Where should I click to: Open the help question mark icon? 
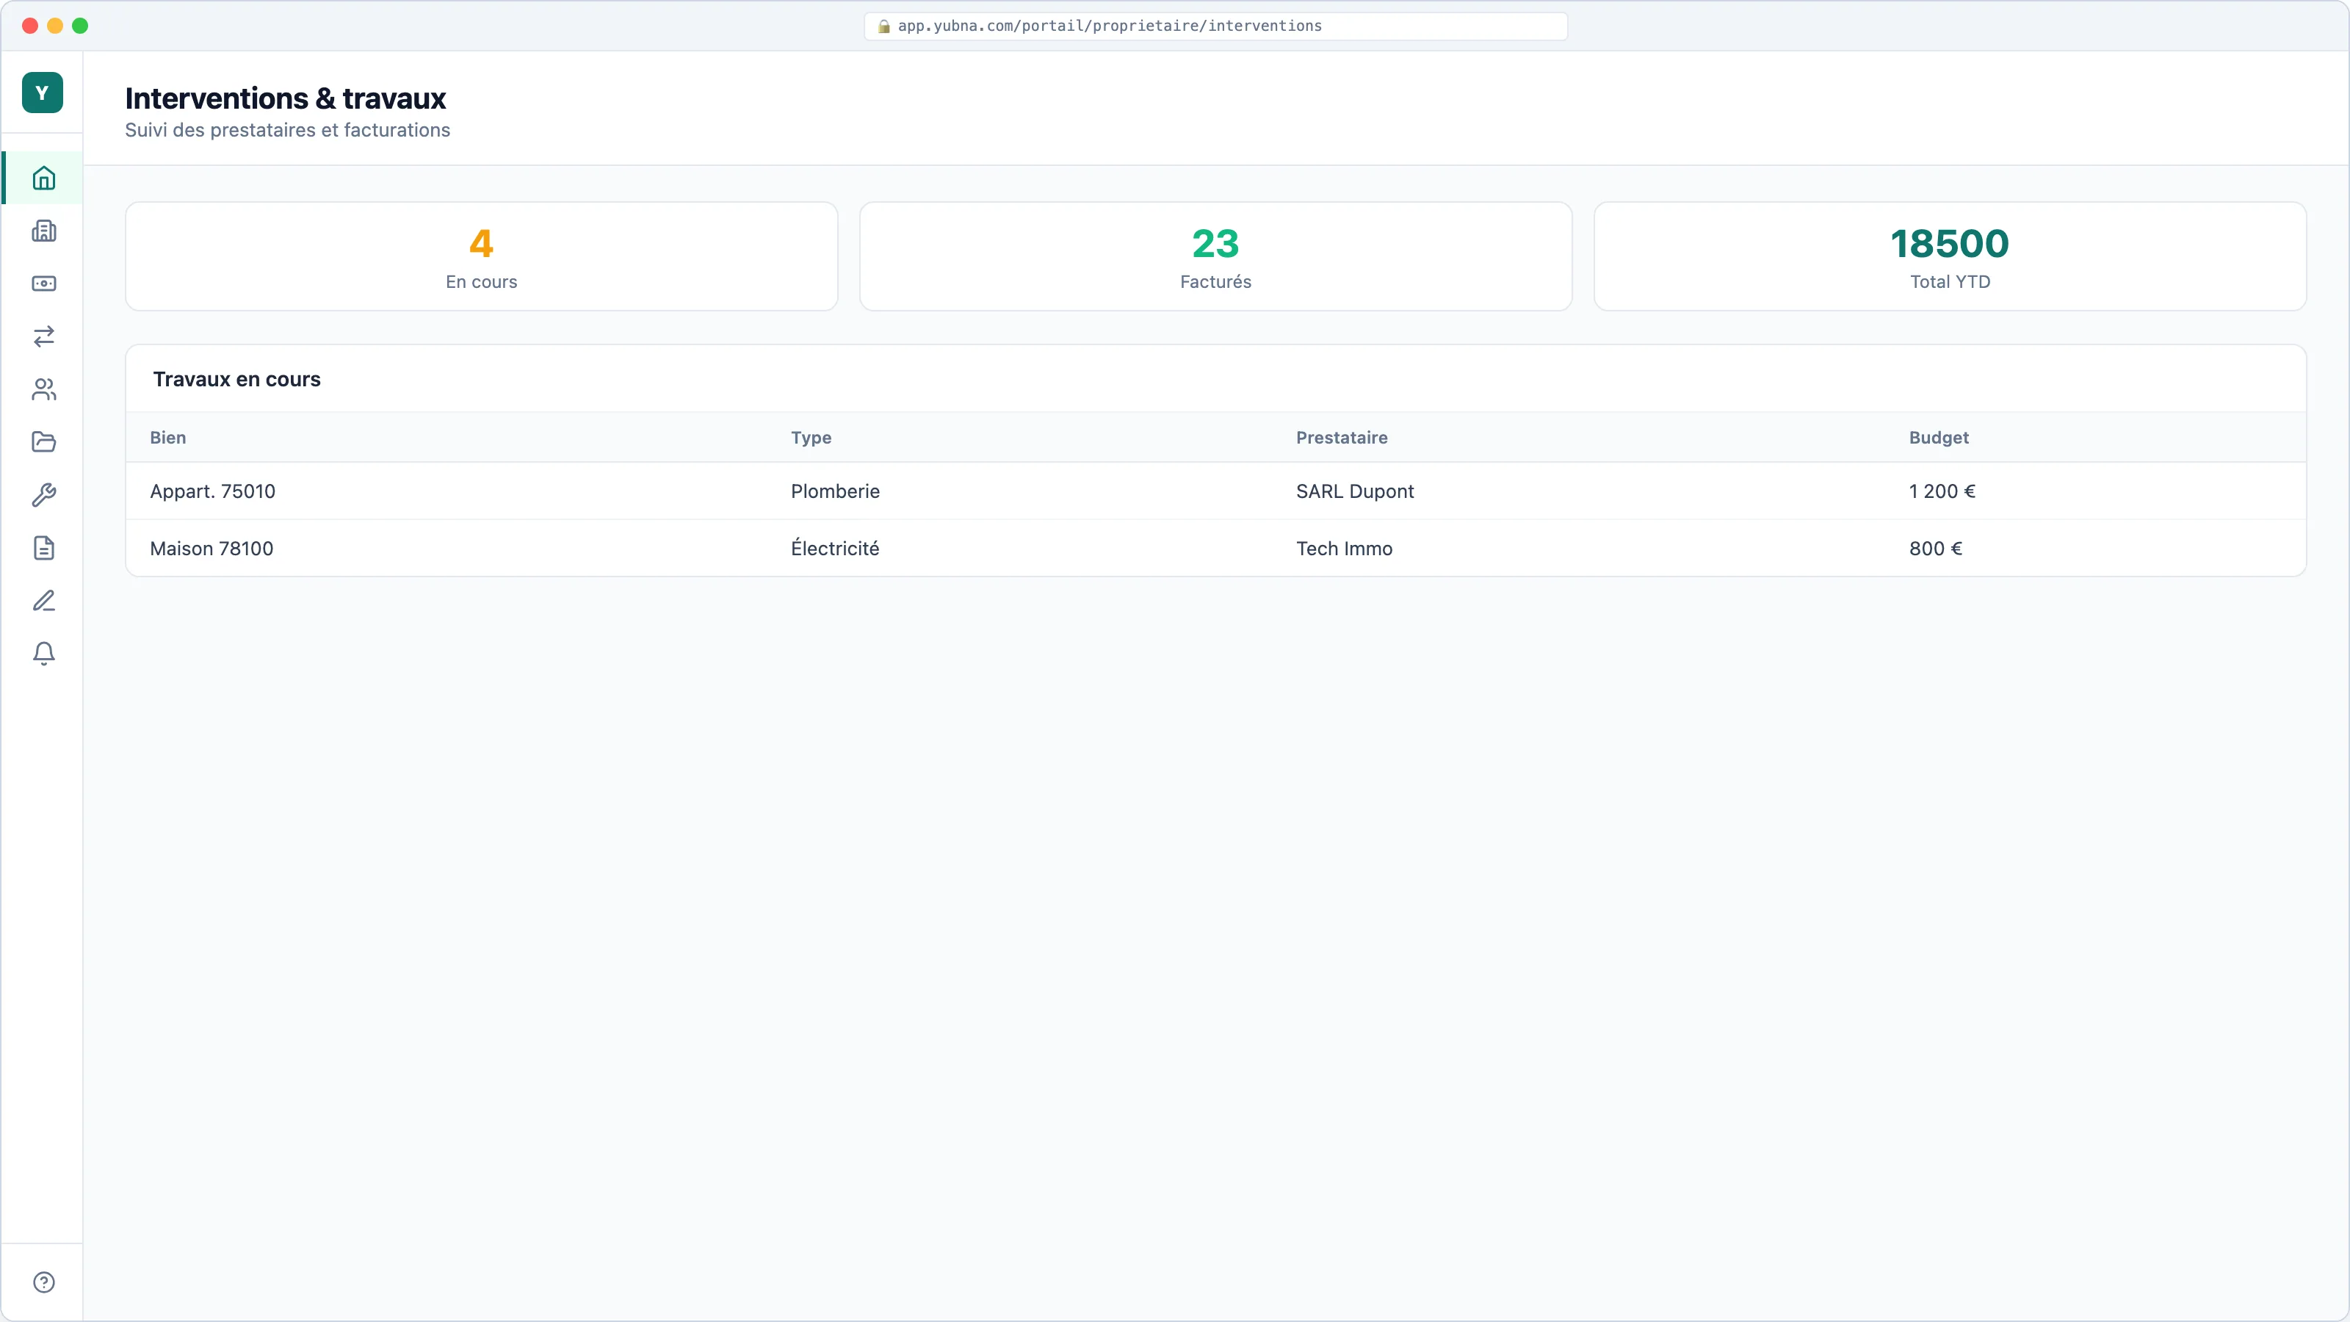pos(44,1282)
